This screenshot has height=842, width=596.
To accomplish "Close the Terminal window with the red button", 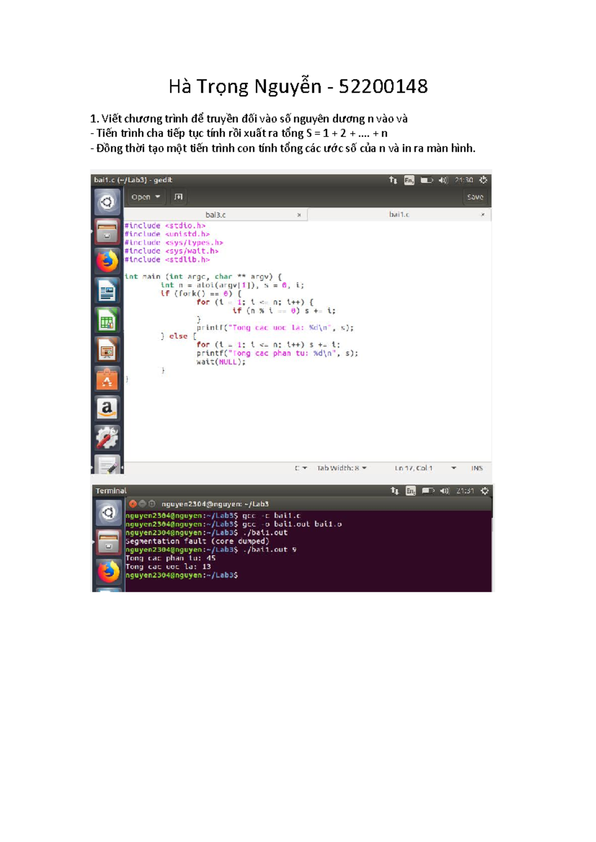I will 133,503.
